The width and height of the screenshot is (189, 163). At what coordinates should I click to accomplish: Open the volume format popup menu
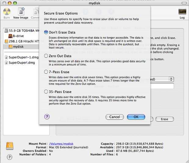pos(171,79)
